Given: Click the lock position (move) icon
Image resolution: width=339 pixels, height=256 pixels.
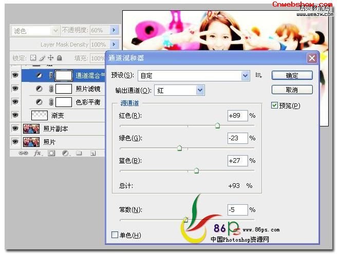Looking at the screenshot, I should [x=51, y=58].
